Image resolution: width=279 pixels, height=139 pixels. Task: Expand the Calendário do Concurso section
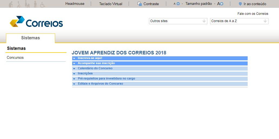click(x=160, y=68)
